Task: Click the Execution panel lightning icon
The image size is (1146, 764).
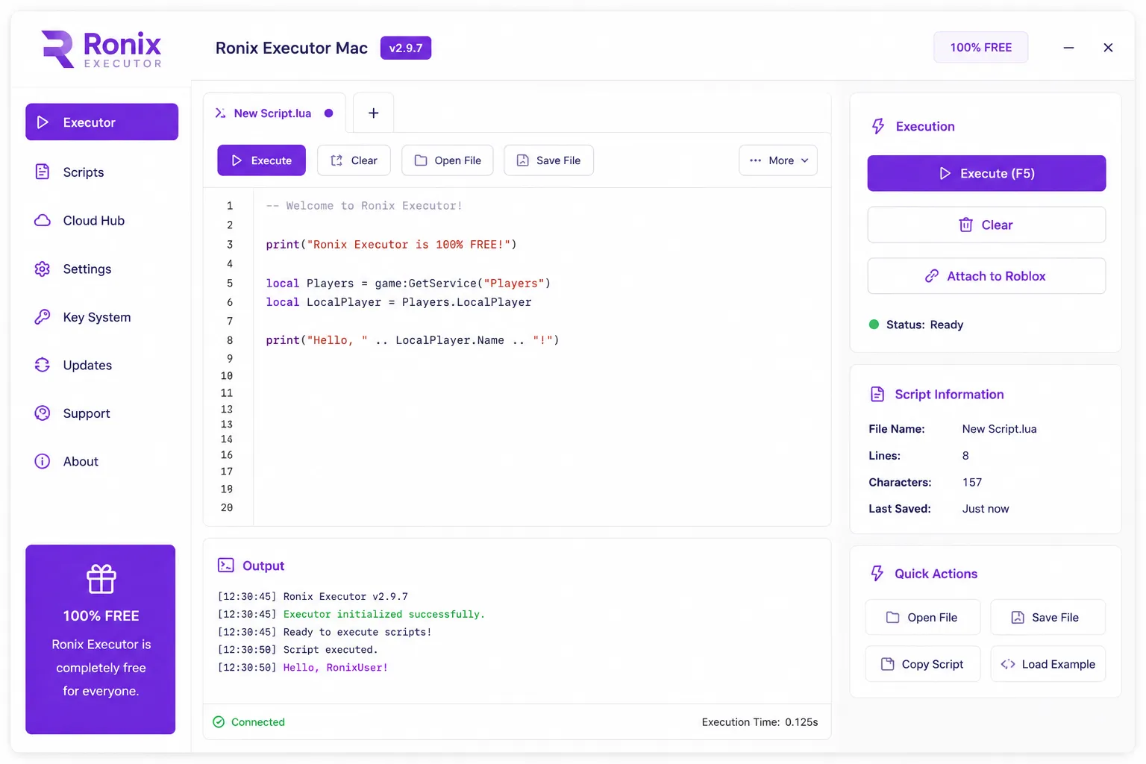Action: click(x=878, y=126)
